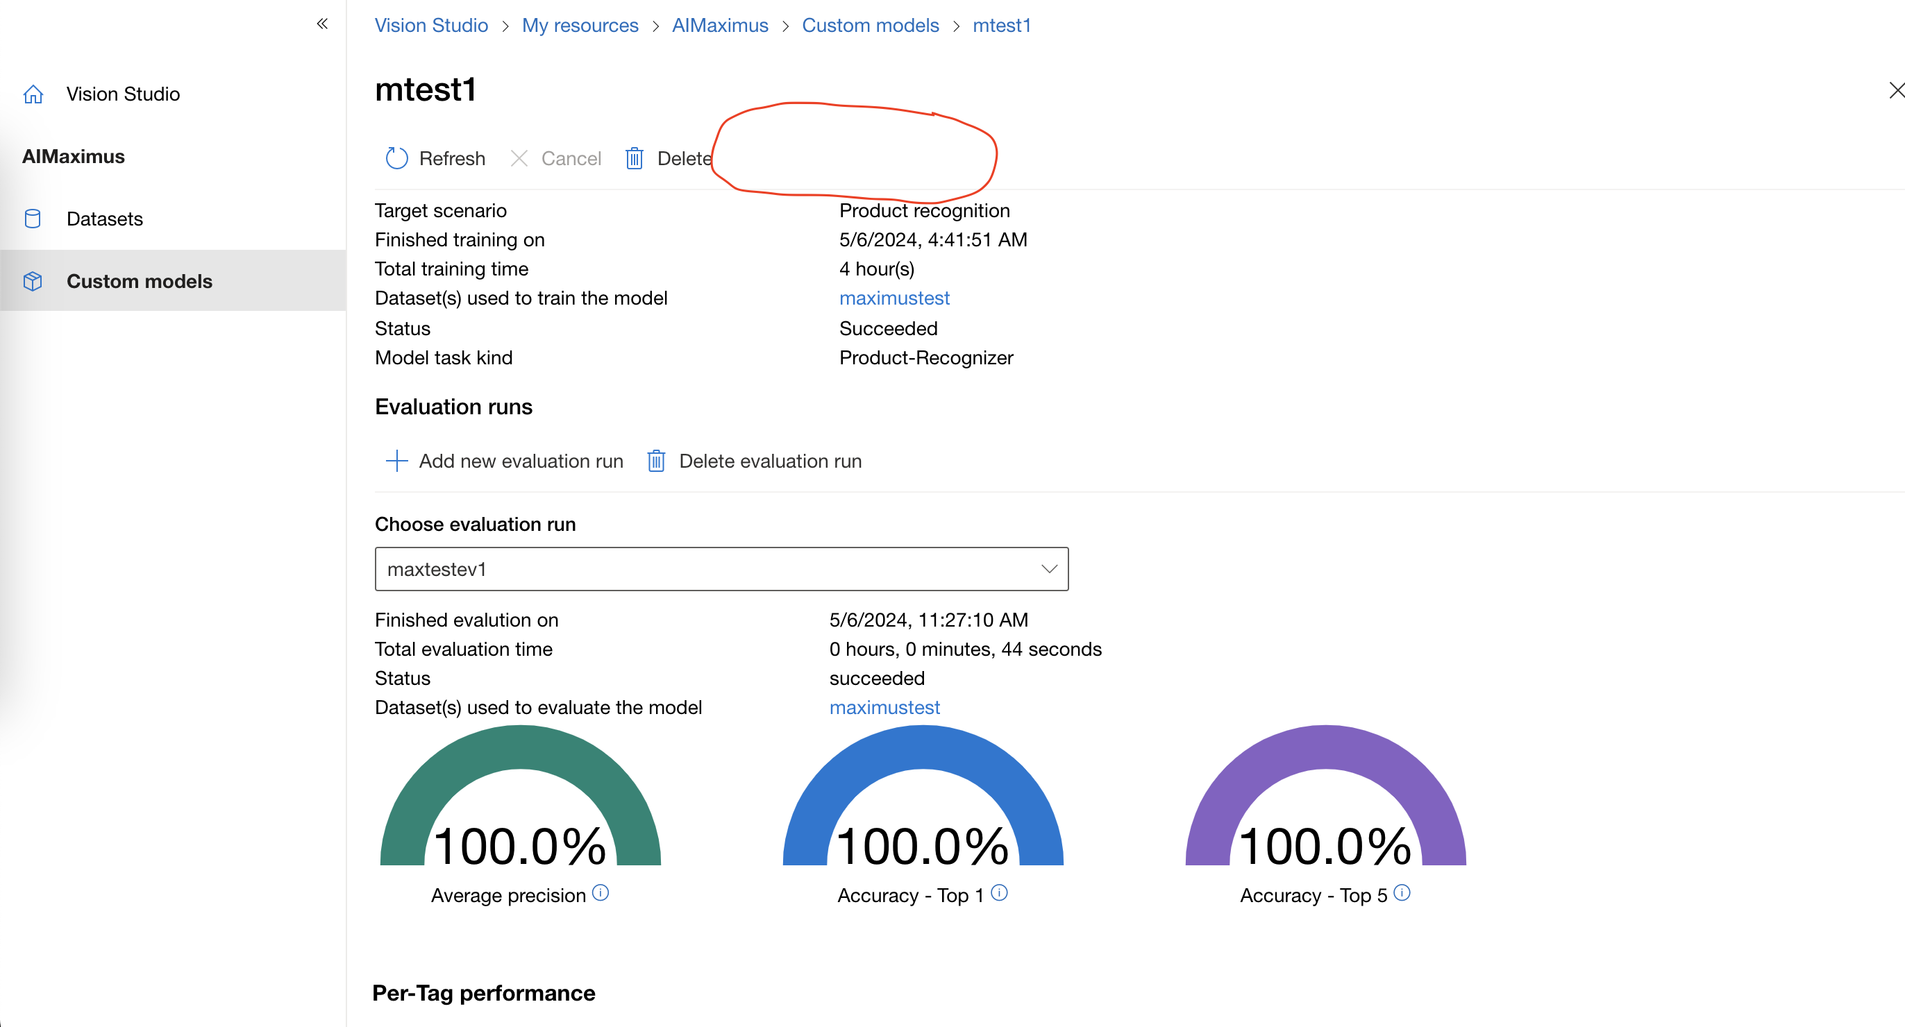Click the Delete evaluation run trash icon
The width and height of the screenshot is (1905, 1027).
point(657,461)
